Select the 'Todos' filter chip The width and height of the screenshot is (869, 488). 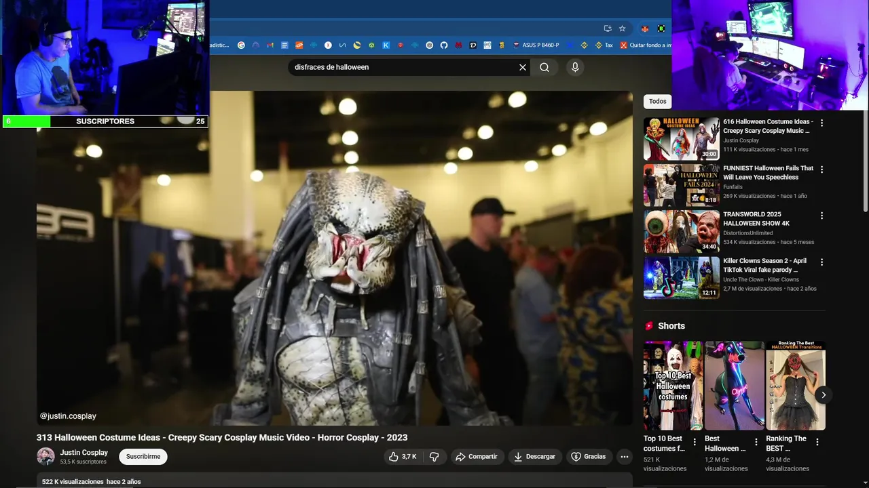tap(657, 101)
